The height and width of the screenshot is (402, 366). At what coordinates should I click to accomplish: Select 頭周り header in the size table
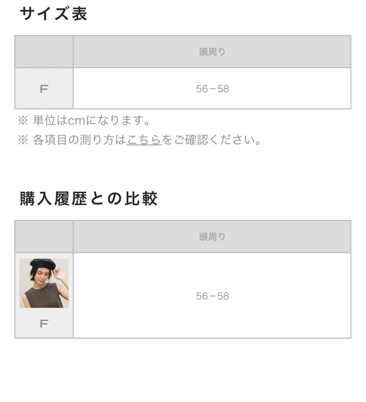[212, 52]
